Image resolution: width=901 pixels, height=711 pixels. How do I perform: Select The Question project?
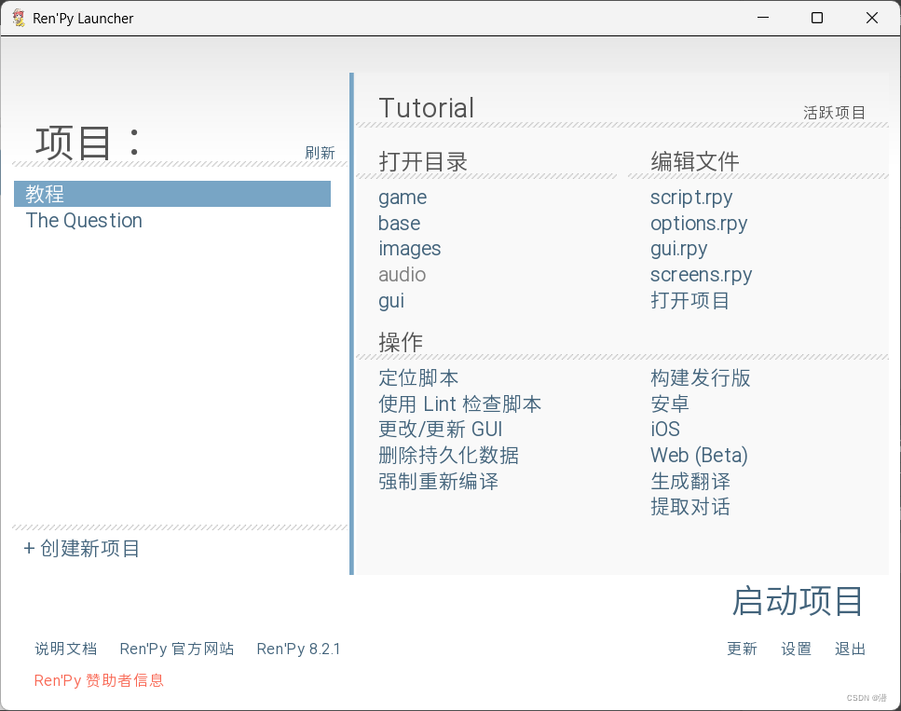[x=84, y=221]
